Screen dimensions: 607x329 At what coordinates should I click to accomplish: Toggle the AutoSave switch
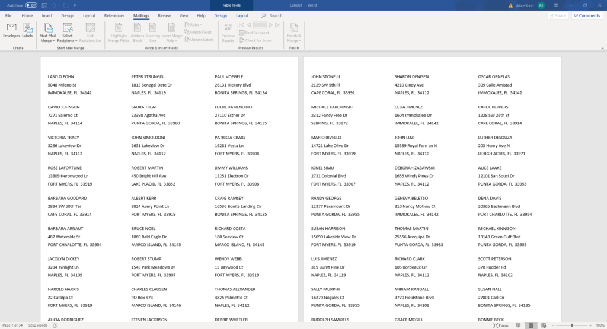pyautogui.click(x=31, y=5)
